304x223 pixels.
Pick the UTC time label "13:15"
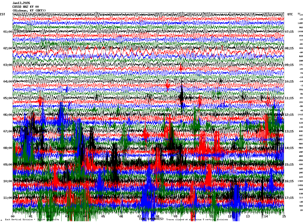click(289, 131)
